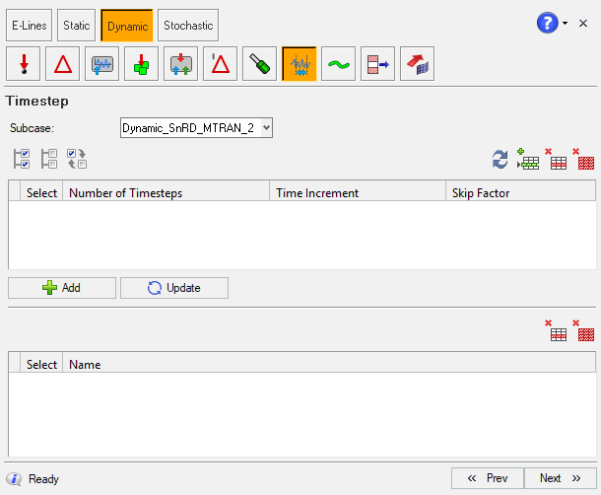Select the highlighted Timestep waveform icon

300,64
